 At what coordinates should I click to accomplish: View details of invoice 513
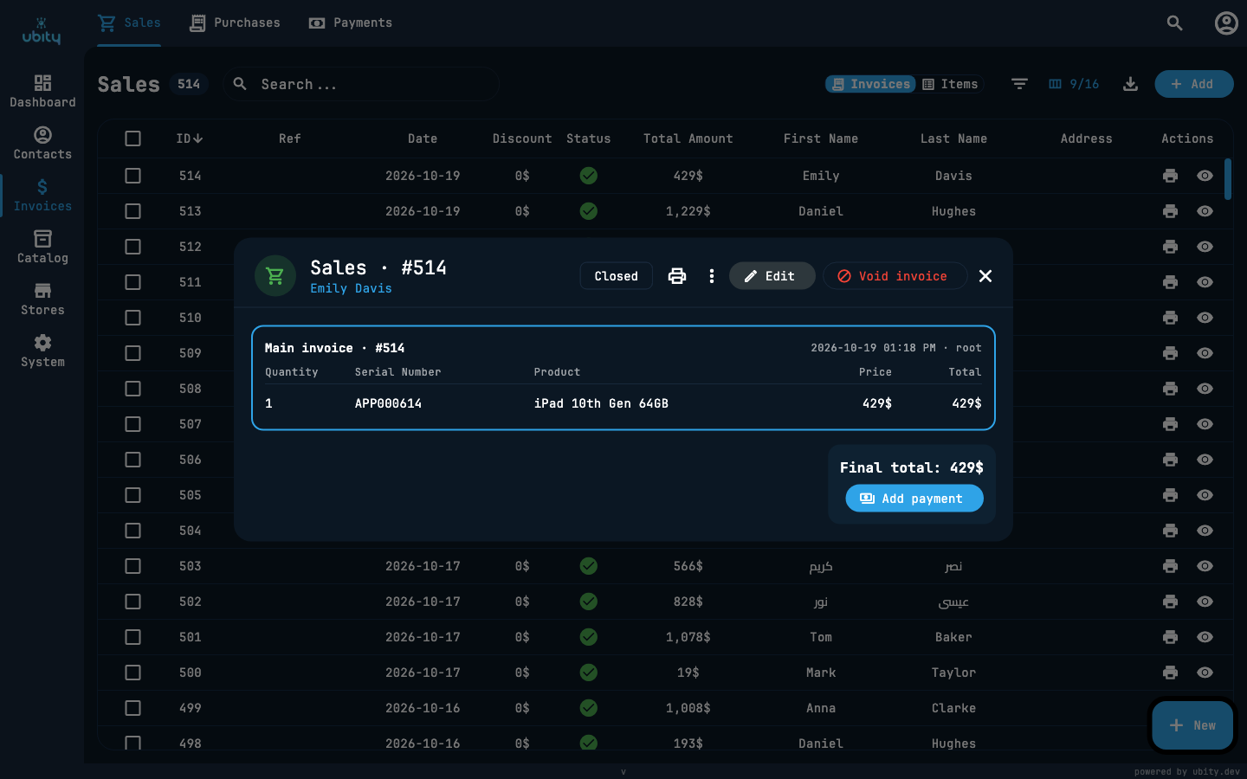1205,211
